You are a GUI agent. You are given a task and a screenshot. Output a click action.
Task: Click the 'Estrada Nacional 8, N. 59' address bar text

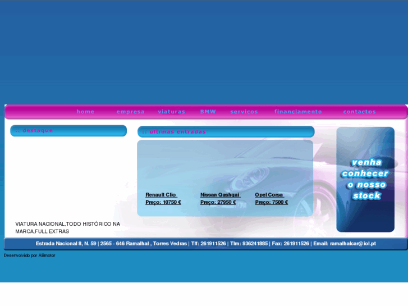[x=206, y=244]
